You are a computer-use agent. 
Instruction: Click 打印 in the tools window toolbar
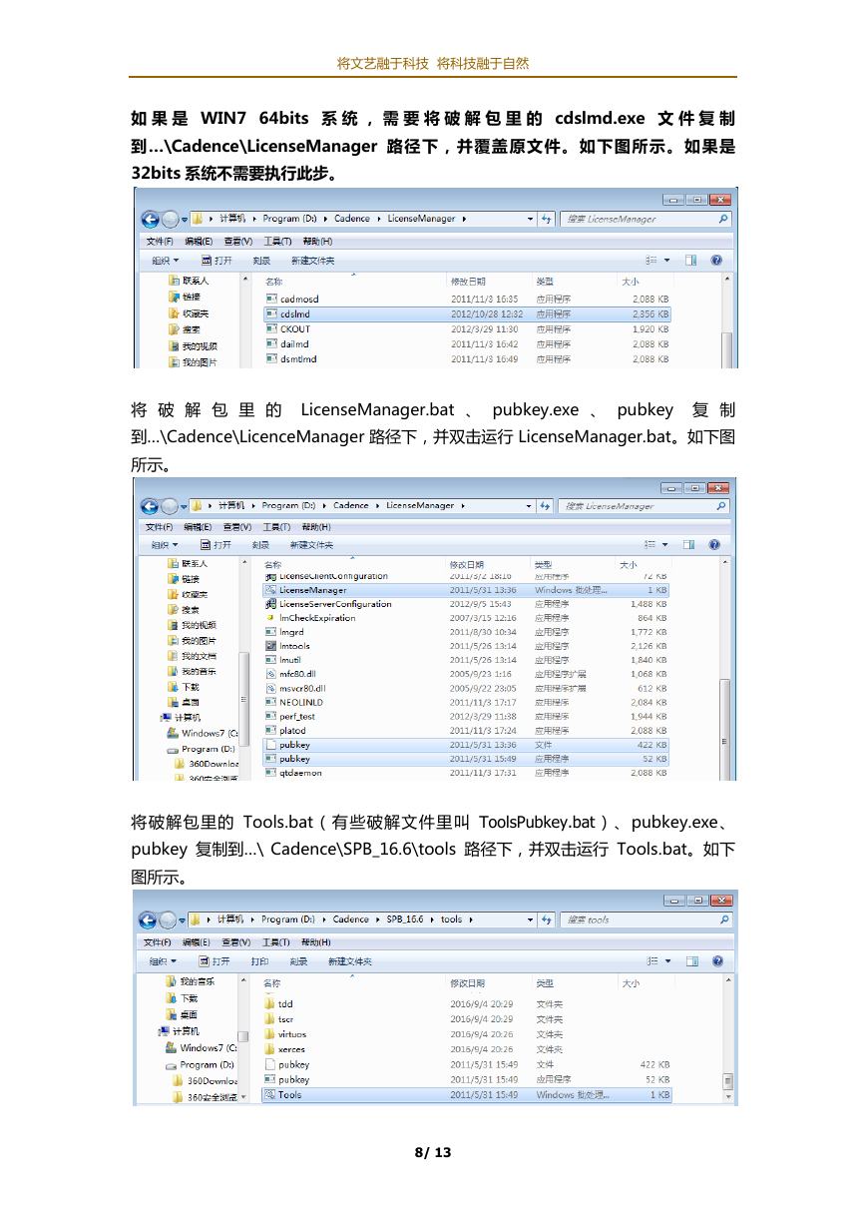tap(259, 961)
